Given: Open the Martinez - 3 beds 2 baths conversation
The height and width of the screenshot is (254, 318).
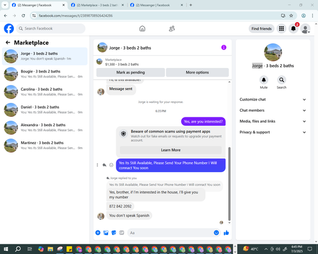Looking at the screenshot, I should tap(45, 145).
